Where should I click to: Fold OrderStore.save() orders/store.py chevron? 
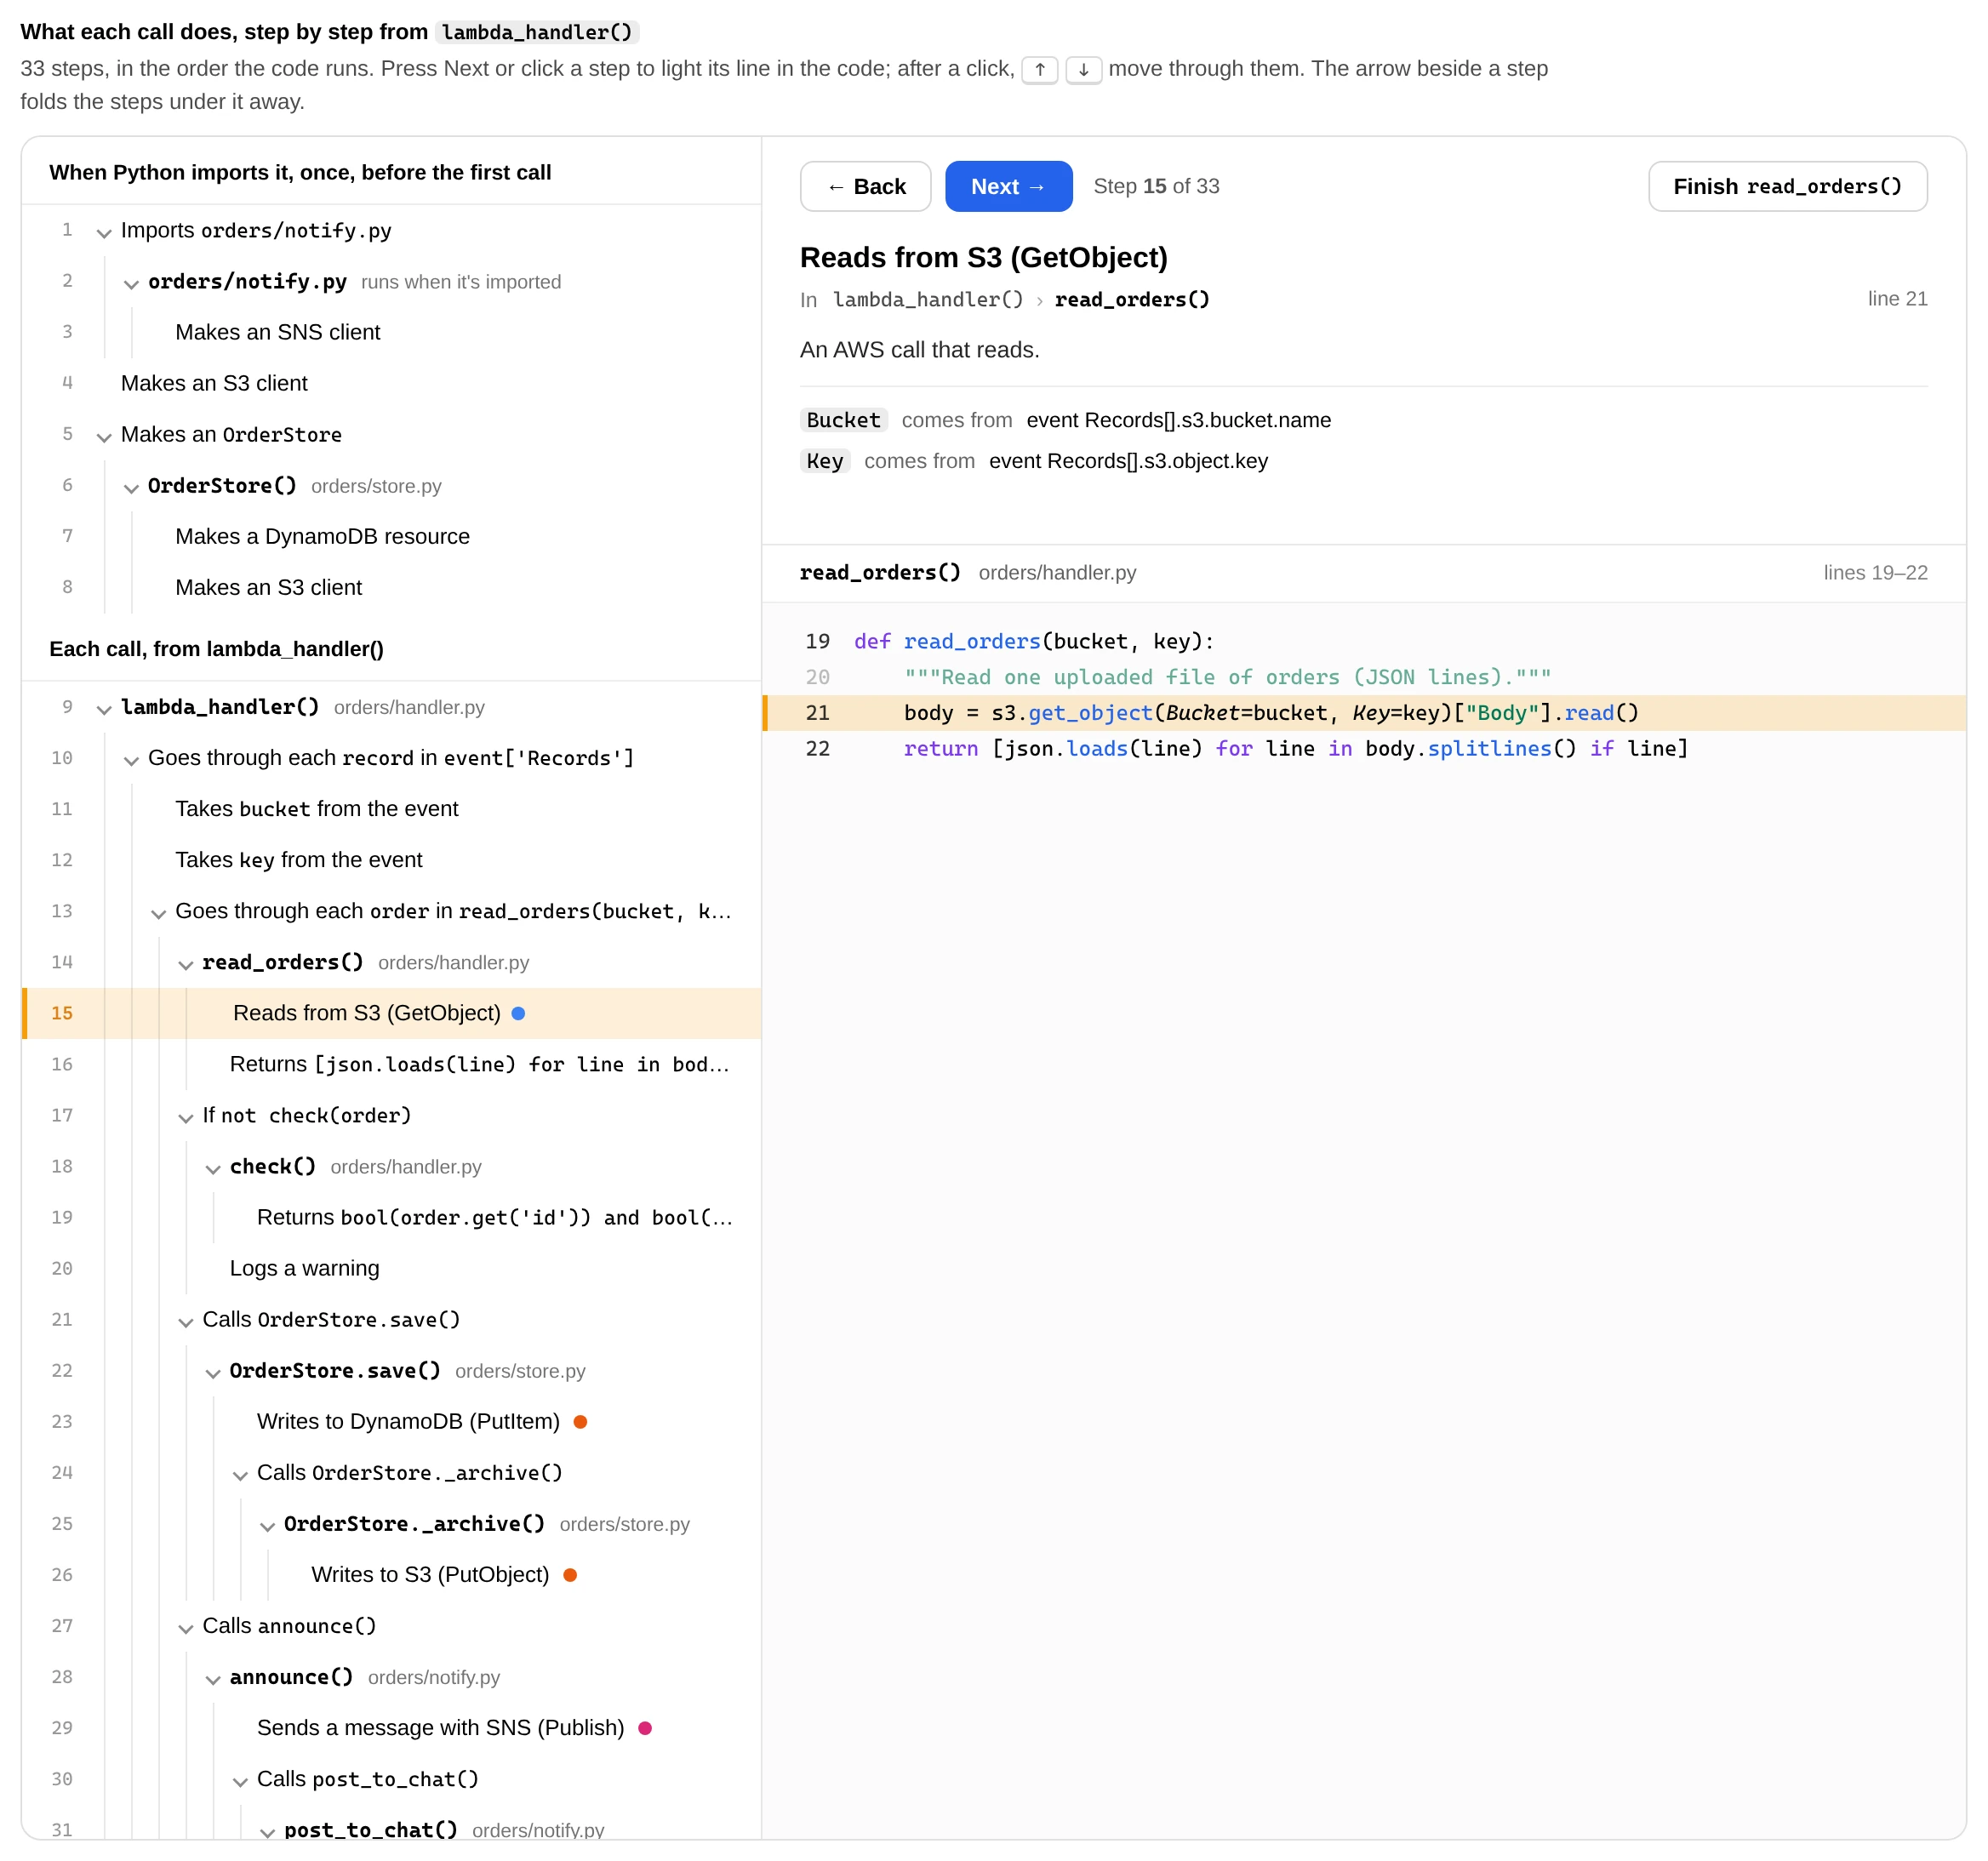pos(212,1372)
